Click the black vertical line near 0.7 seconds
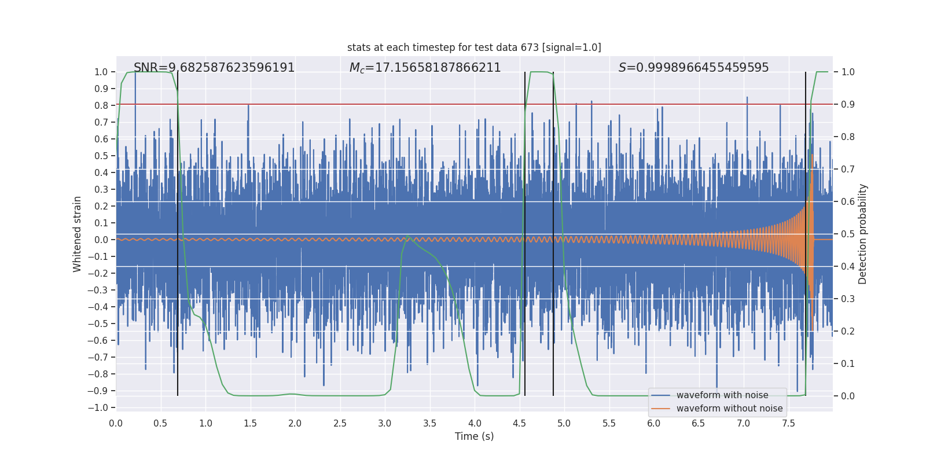The height and width of the screenshot is (463, 926). point(178,234)
